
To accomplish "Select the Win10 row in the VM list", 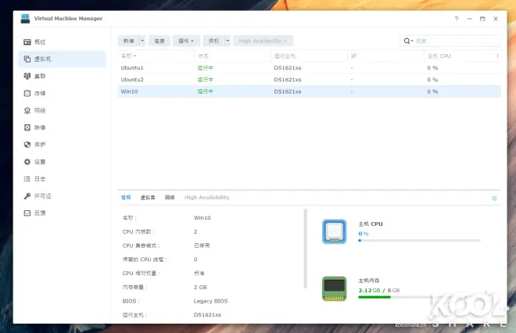I will click(309, 91).
